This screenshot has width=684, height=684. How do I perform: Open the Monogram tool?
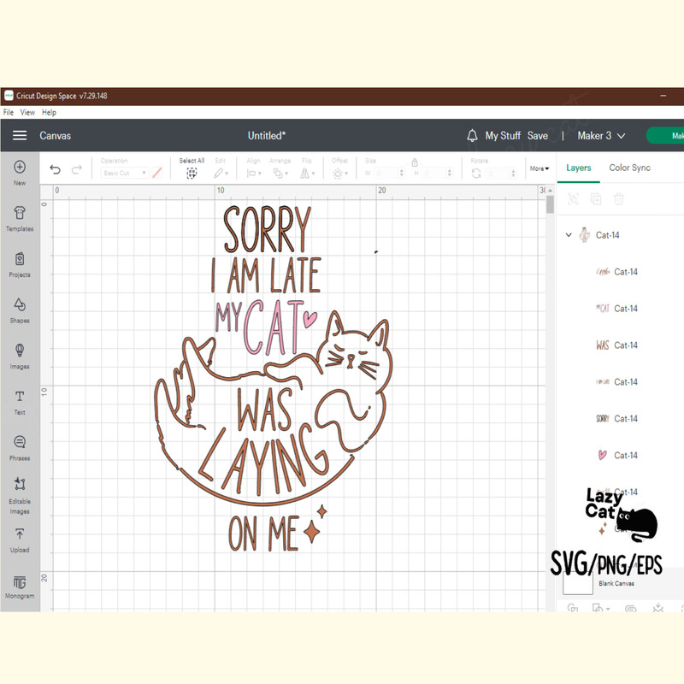tap(20, 584)
